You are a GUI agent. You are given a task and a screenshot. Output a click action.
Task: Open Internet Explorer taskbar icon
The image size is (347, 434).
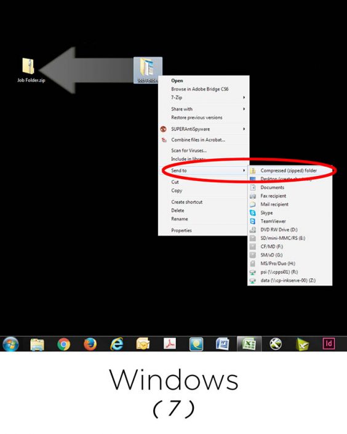pyautogui.click(x=117, y=344)
